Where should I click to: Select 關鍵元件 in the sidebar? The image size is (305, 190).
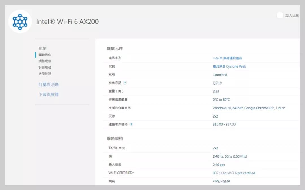click(45, 55)
